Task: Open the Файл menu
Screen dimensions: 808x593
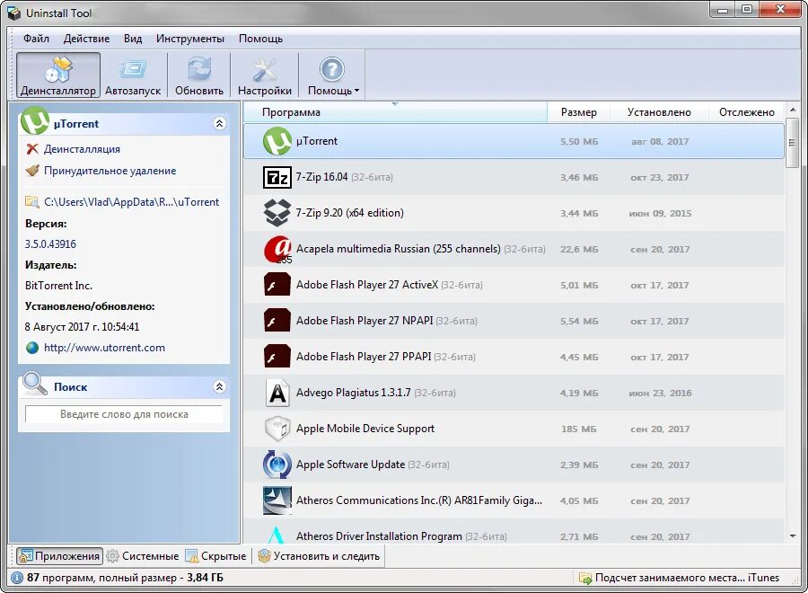Action: coord(36,39)
